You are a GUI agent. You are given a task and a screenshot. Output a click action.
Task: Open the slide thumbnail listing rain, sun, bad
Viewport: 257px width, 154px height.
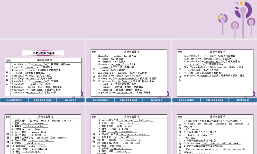pyautogui.click(x=42, y=71)
